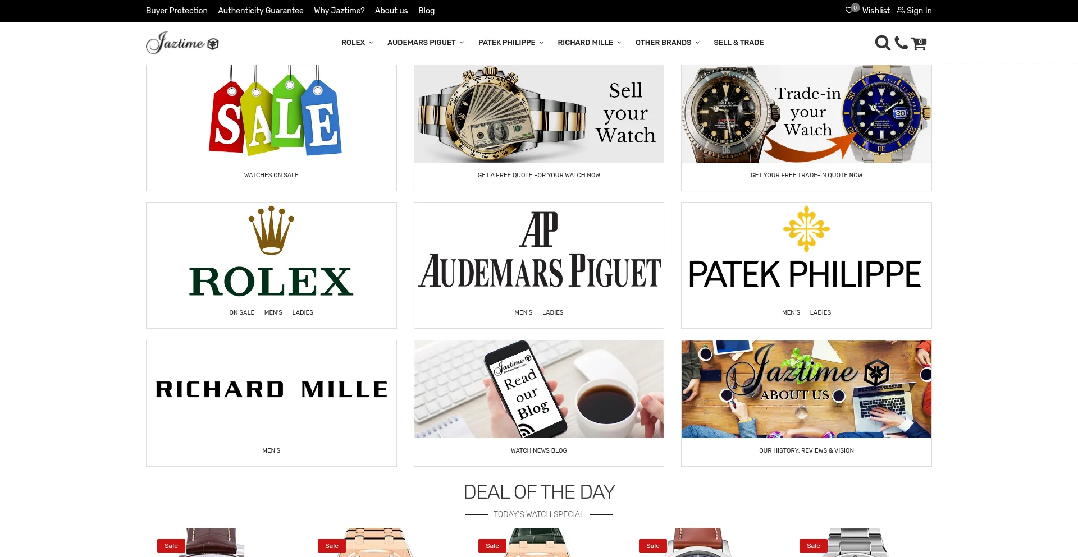
Task: Open the Patek Philippe menu
Action: [x=511, y=43]
